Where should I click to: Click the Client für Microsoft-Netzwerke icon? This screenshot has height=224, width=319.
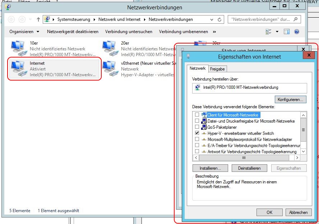204,115
